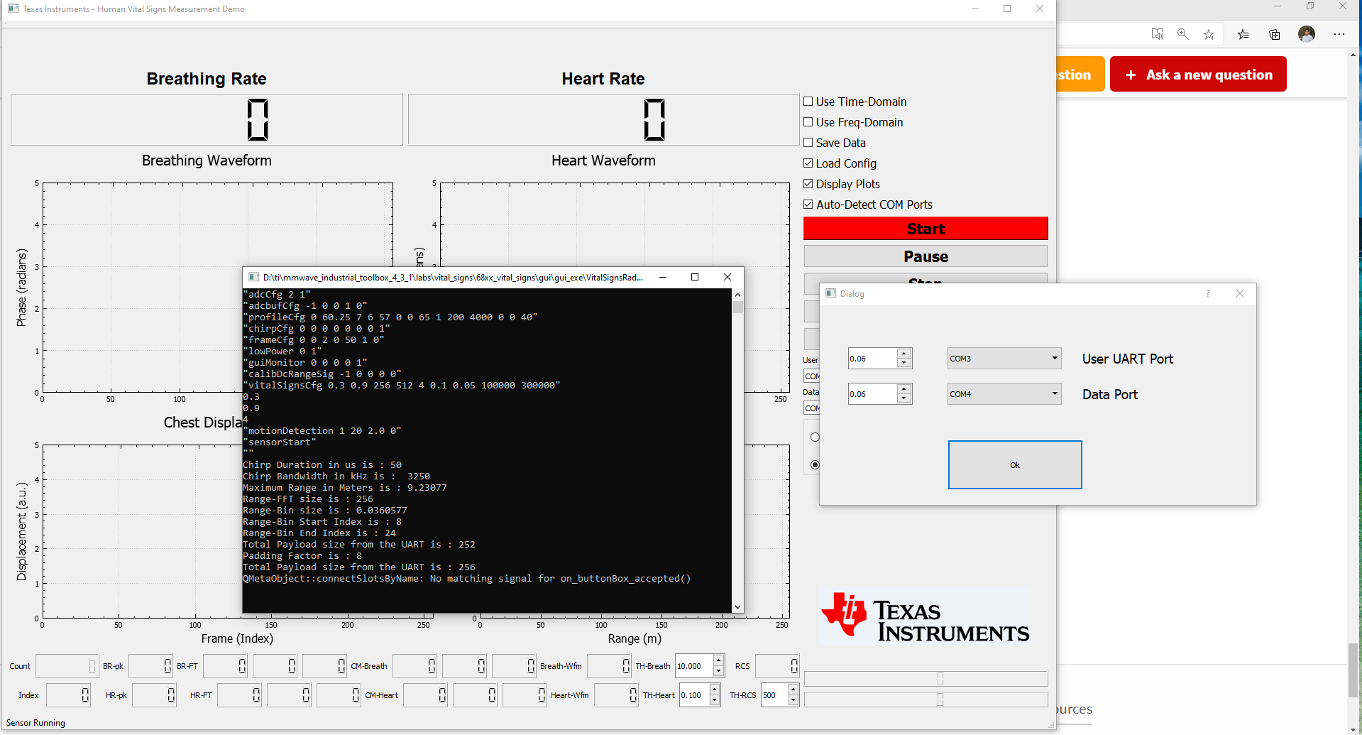Screen dimensions: 1362x735
Task: Increase the TH-RCS 500 value
Action: 793,690
